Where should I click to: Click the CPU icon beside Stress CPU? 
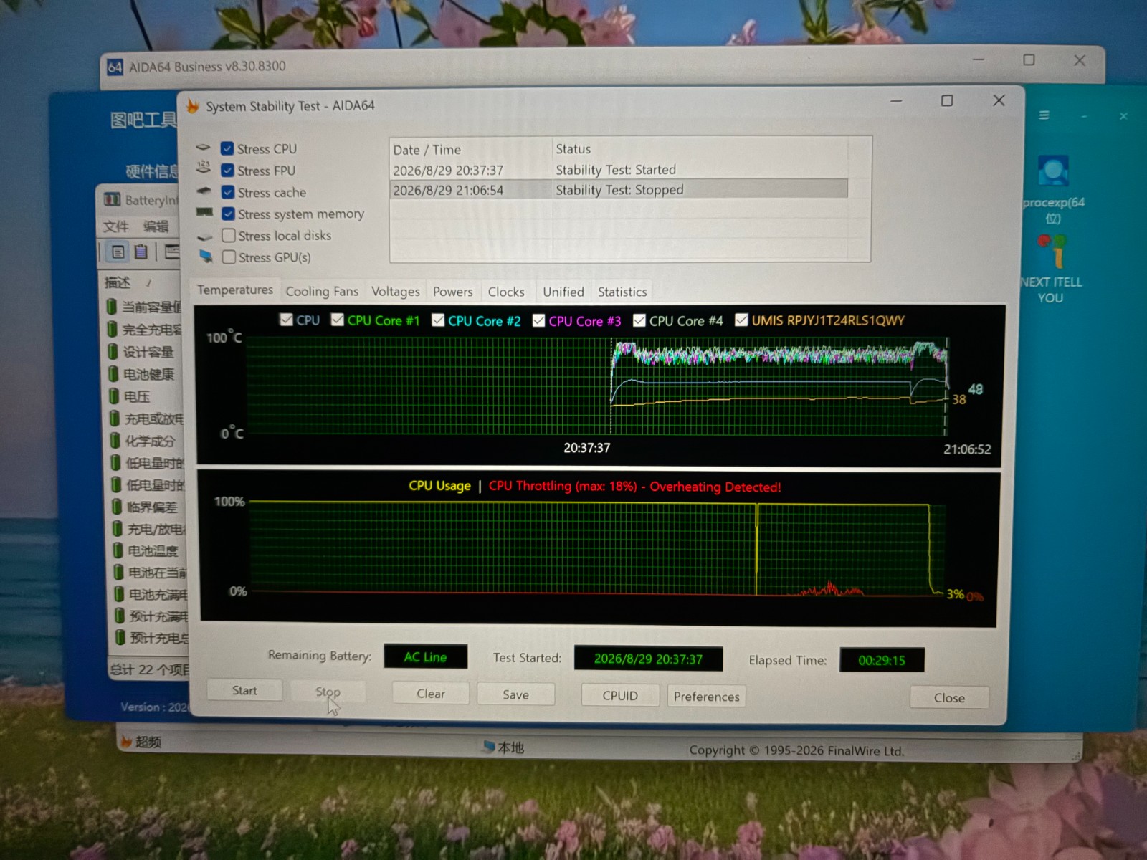(204, 148)
